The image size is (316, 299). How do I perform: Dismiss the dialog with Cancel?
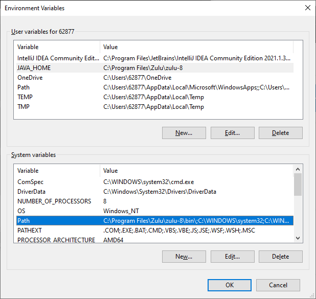point(278,285)
